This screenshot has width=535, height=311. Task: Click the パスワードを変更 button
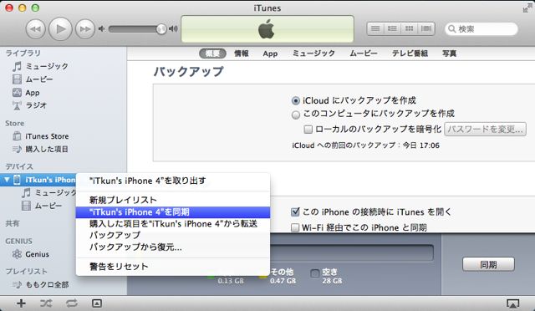(485, 129)
